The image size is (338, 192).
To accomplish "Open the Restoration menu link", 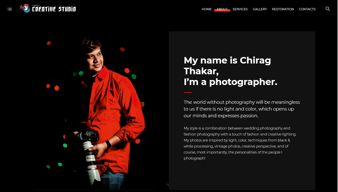I will point(283,9).
